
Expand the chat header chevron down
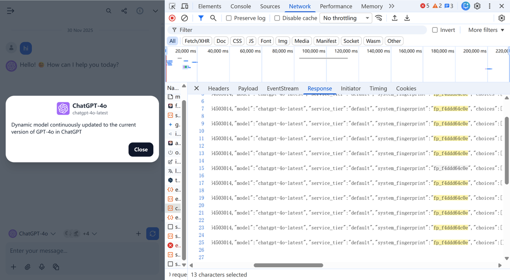155,11
